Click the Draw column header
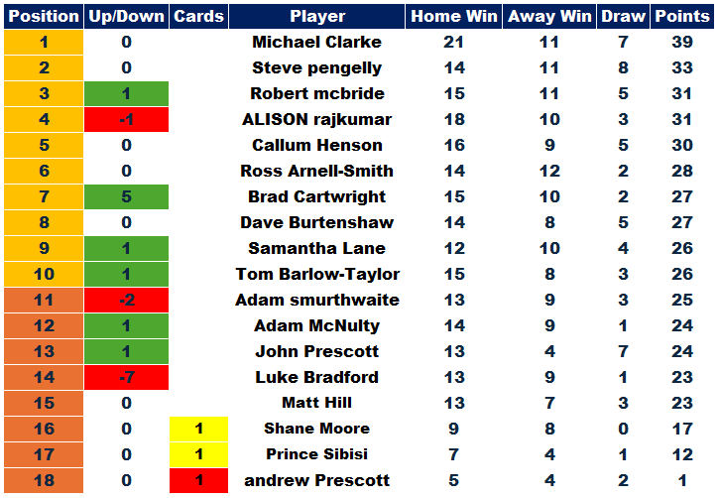 point(623,16)
